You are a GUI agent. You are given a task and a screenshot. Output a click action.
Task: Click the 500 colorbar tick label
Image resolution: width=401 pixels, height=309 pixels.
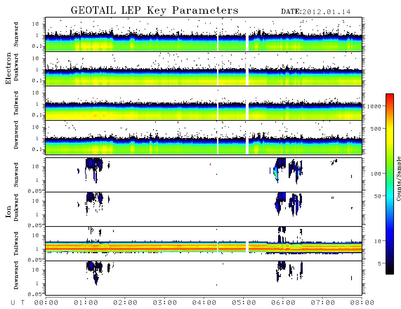tap(376, 129)
